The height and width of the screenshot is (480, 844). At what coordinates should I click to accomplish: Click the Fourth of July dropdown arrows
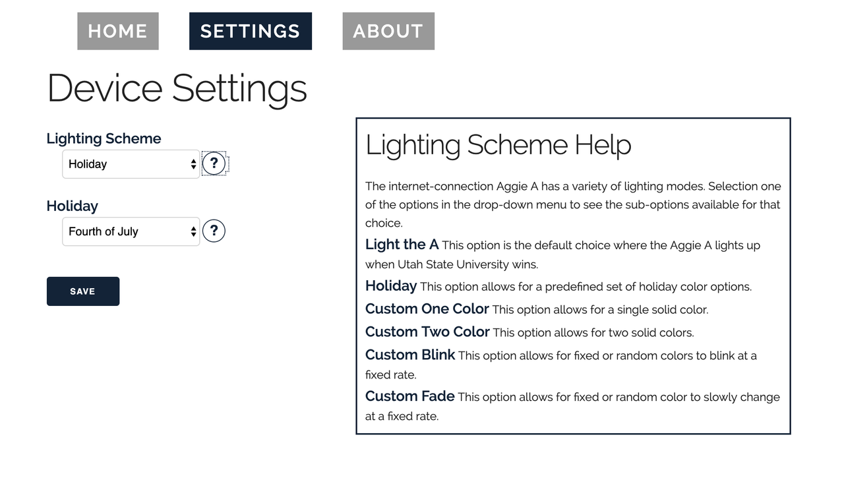pos(193,231)
